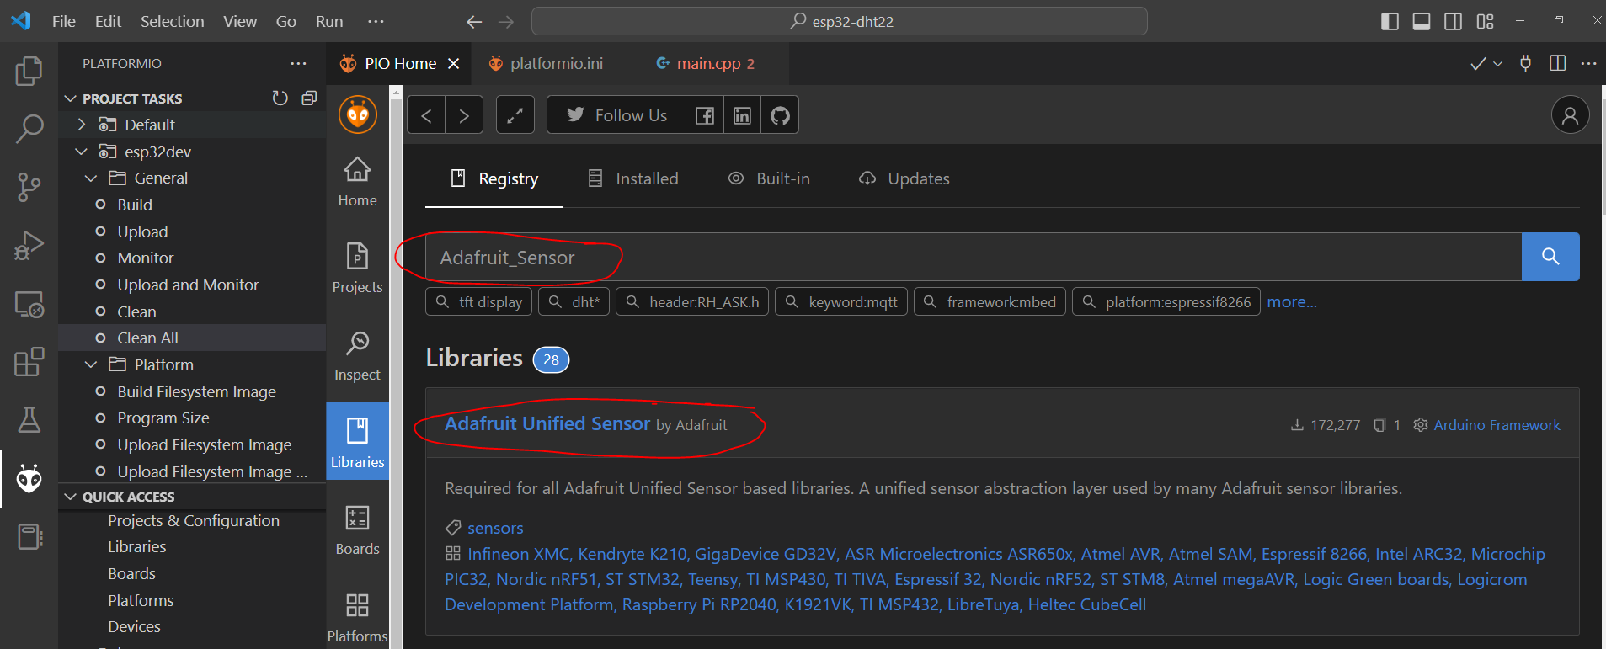This screenshot has width=1606, height=649.
Task: Close the PIO Home tab
Action: 453,64
